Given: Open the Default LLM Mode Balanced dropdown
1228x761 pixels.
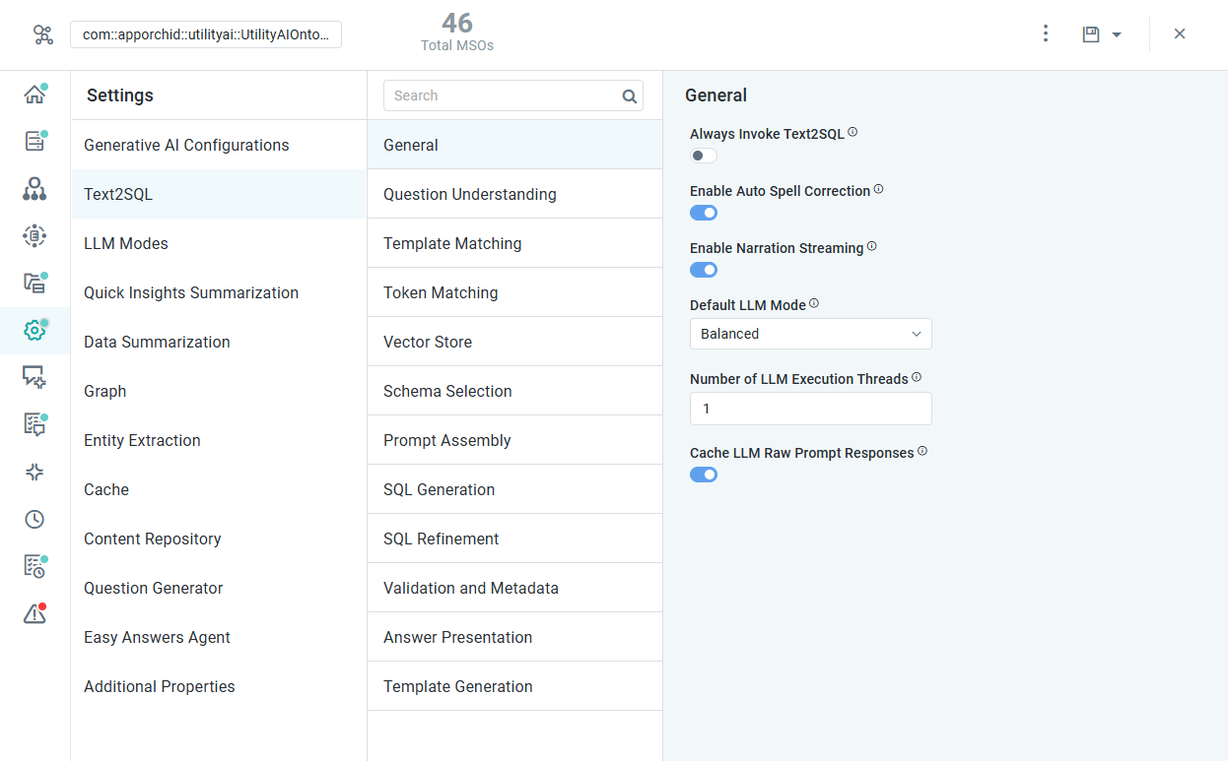Looking at the screenshot, I should point(811,334).
